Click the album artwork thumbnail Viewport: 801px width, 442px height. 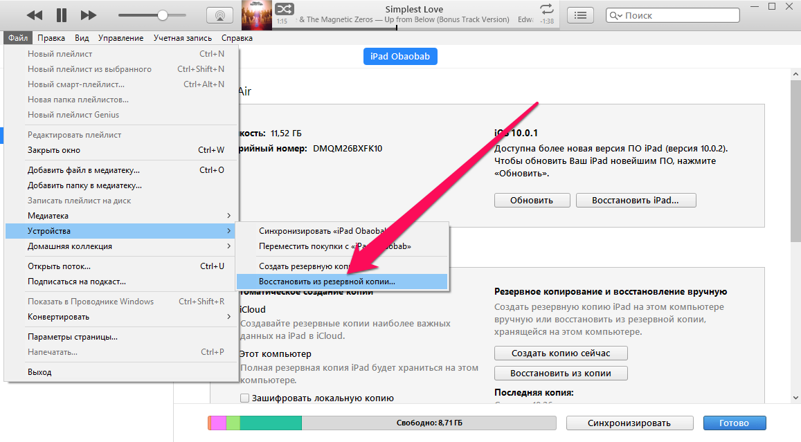pos(256,15)
